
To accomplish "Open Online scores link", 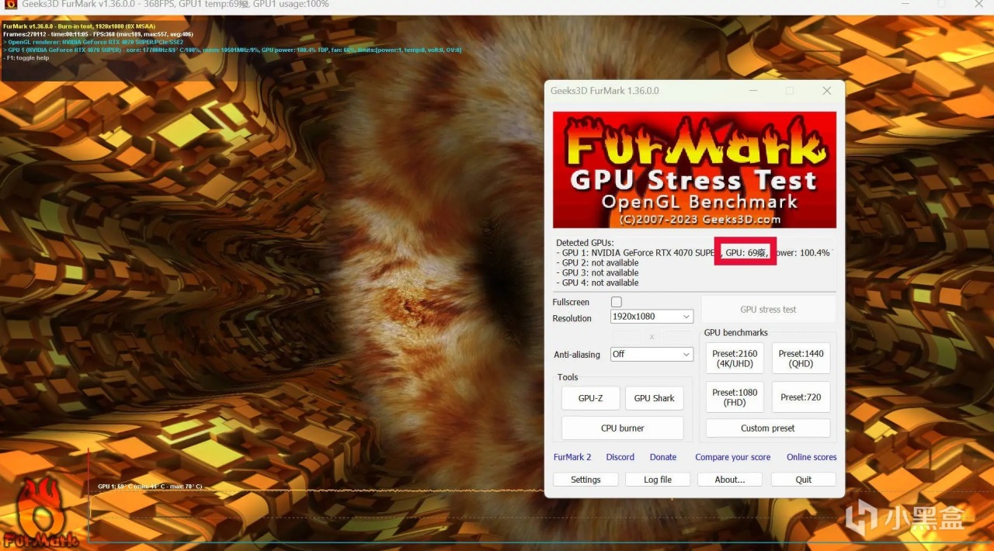I will pyautogui.click(x=812, y=457).
